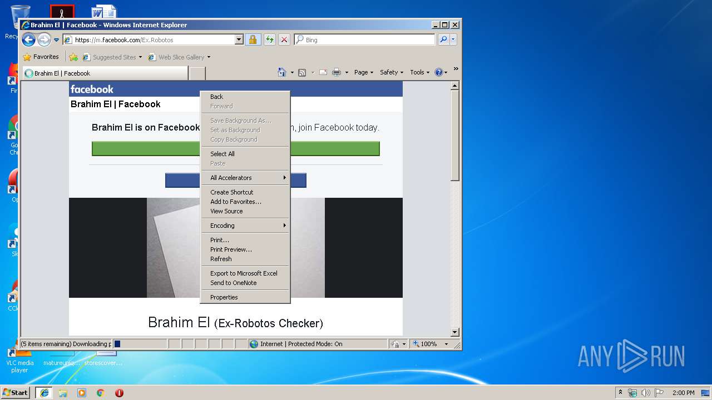Choose Properties in the context menu
Screen dimensions: 712x400
tap(245, 297)
